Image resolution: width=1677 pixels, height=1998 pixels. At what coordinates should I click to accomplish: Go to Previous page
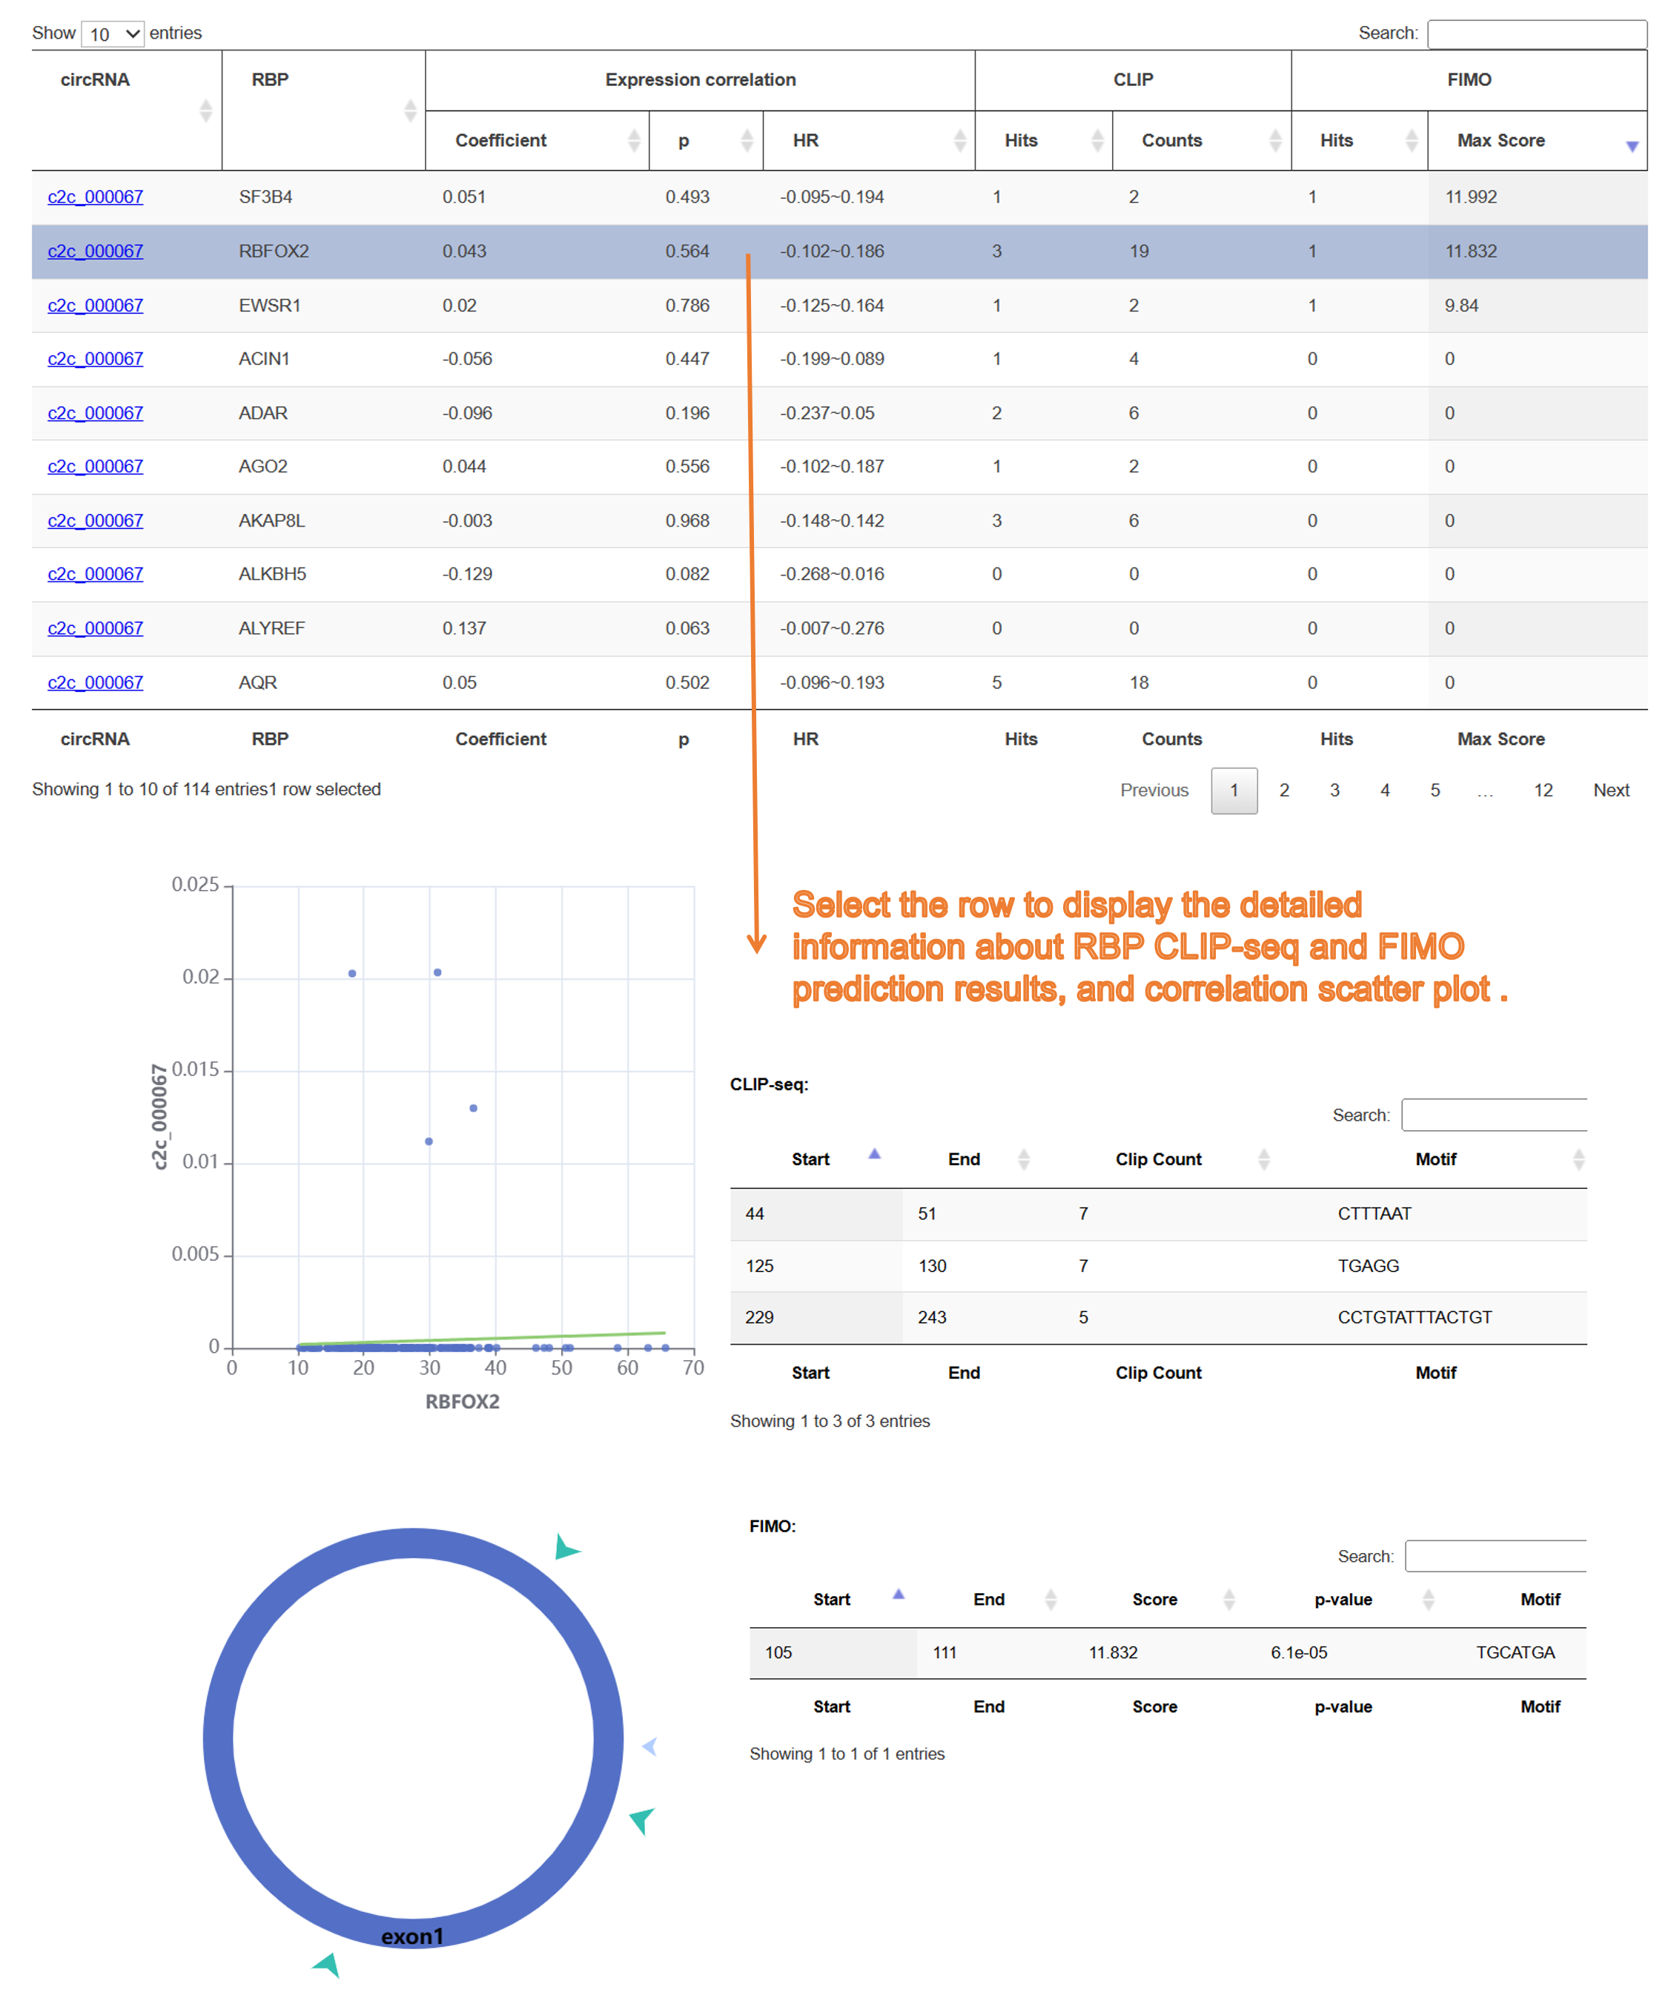click(x=1154, y=790)
